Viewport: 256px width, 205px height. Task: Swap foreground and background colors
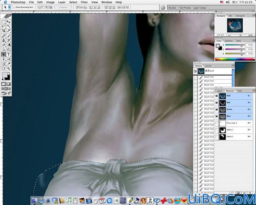coord(9,73)
